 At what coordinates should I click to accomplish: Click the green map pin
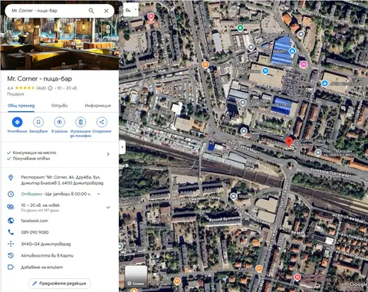(240, 28)
